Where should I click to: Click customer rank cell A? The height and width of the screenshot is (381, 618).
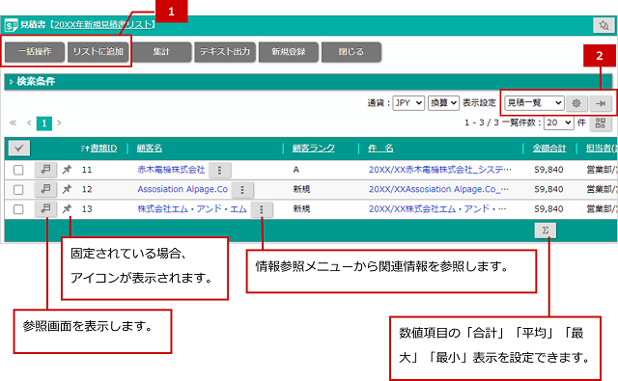tap(296, 170)
